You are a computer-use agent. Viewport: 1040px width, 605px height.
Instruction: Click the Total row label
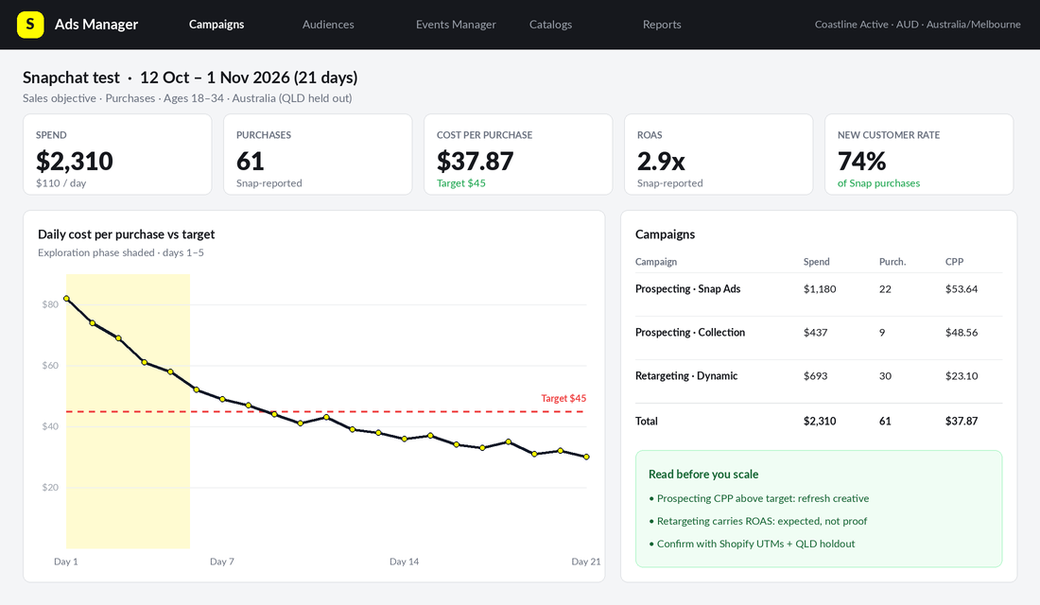(x=647, y=422)
